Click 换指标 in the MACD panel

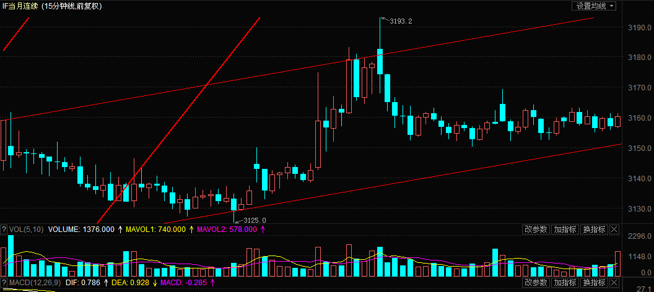tap(594, 283)
